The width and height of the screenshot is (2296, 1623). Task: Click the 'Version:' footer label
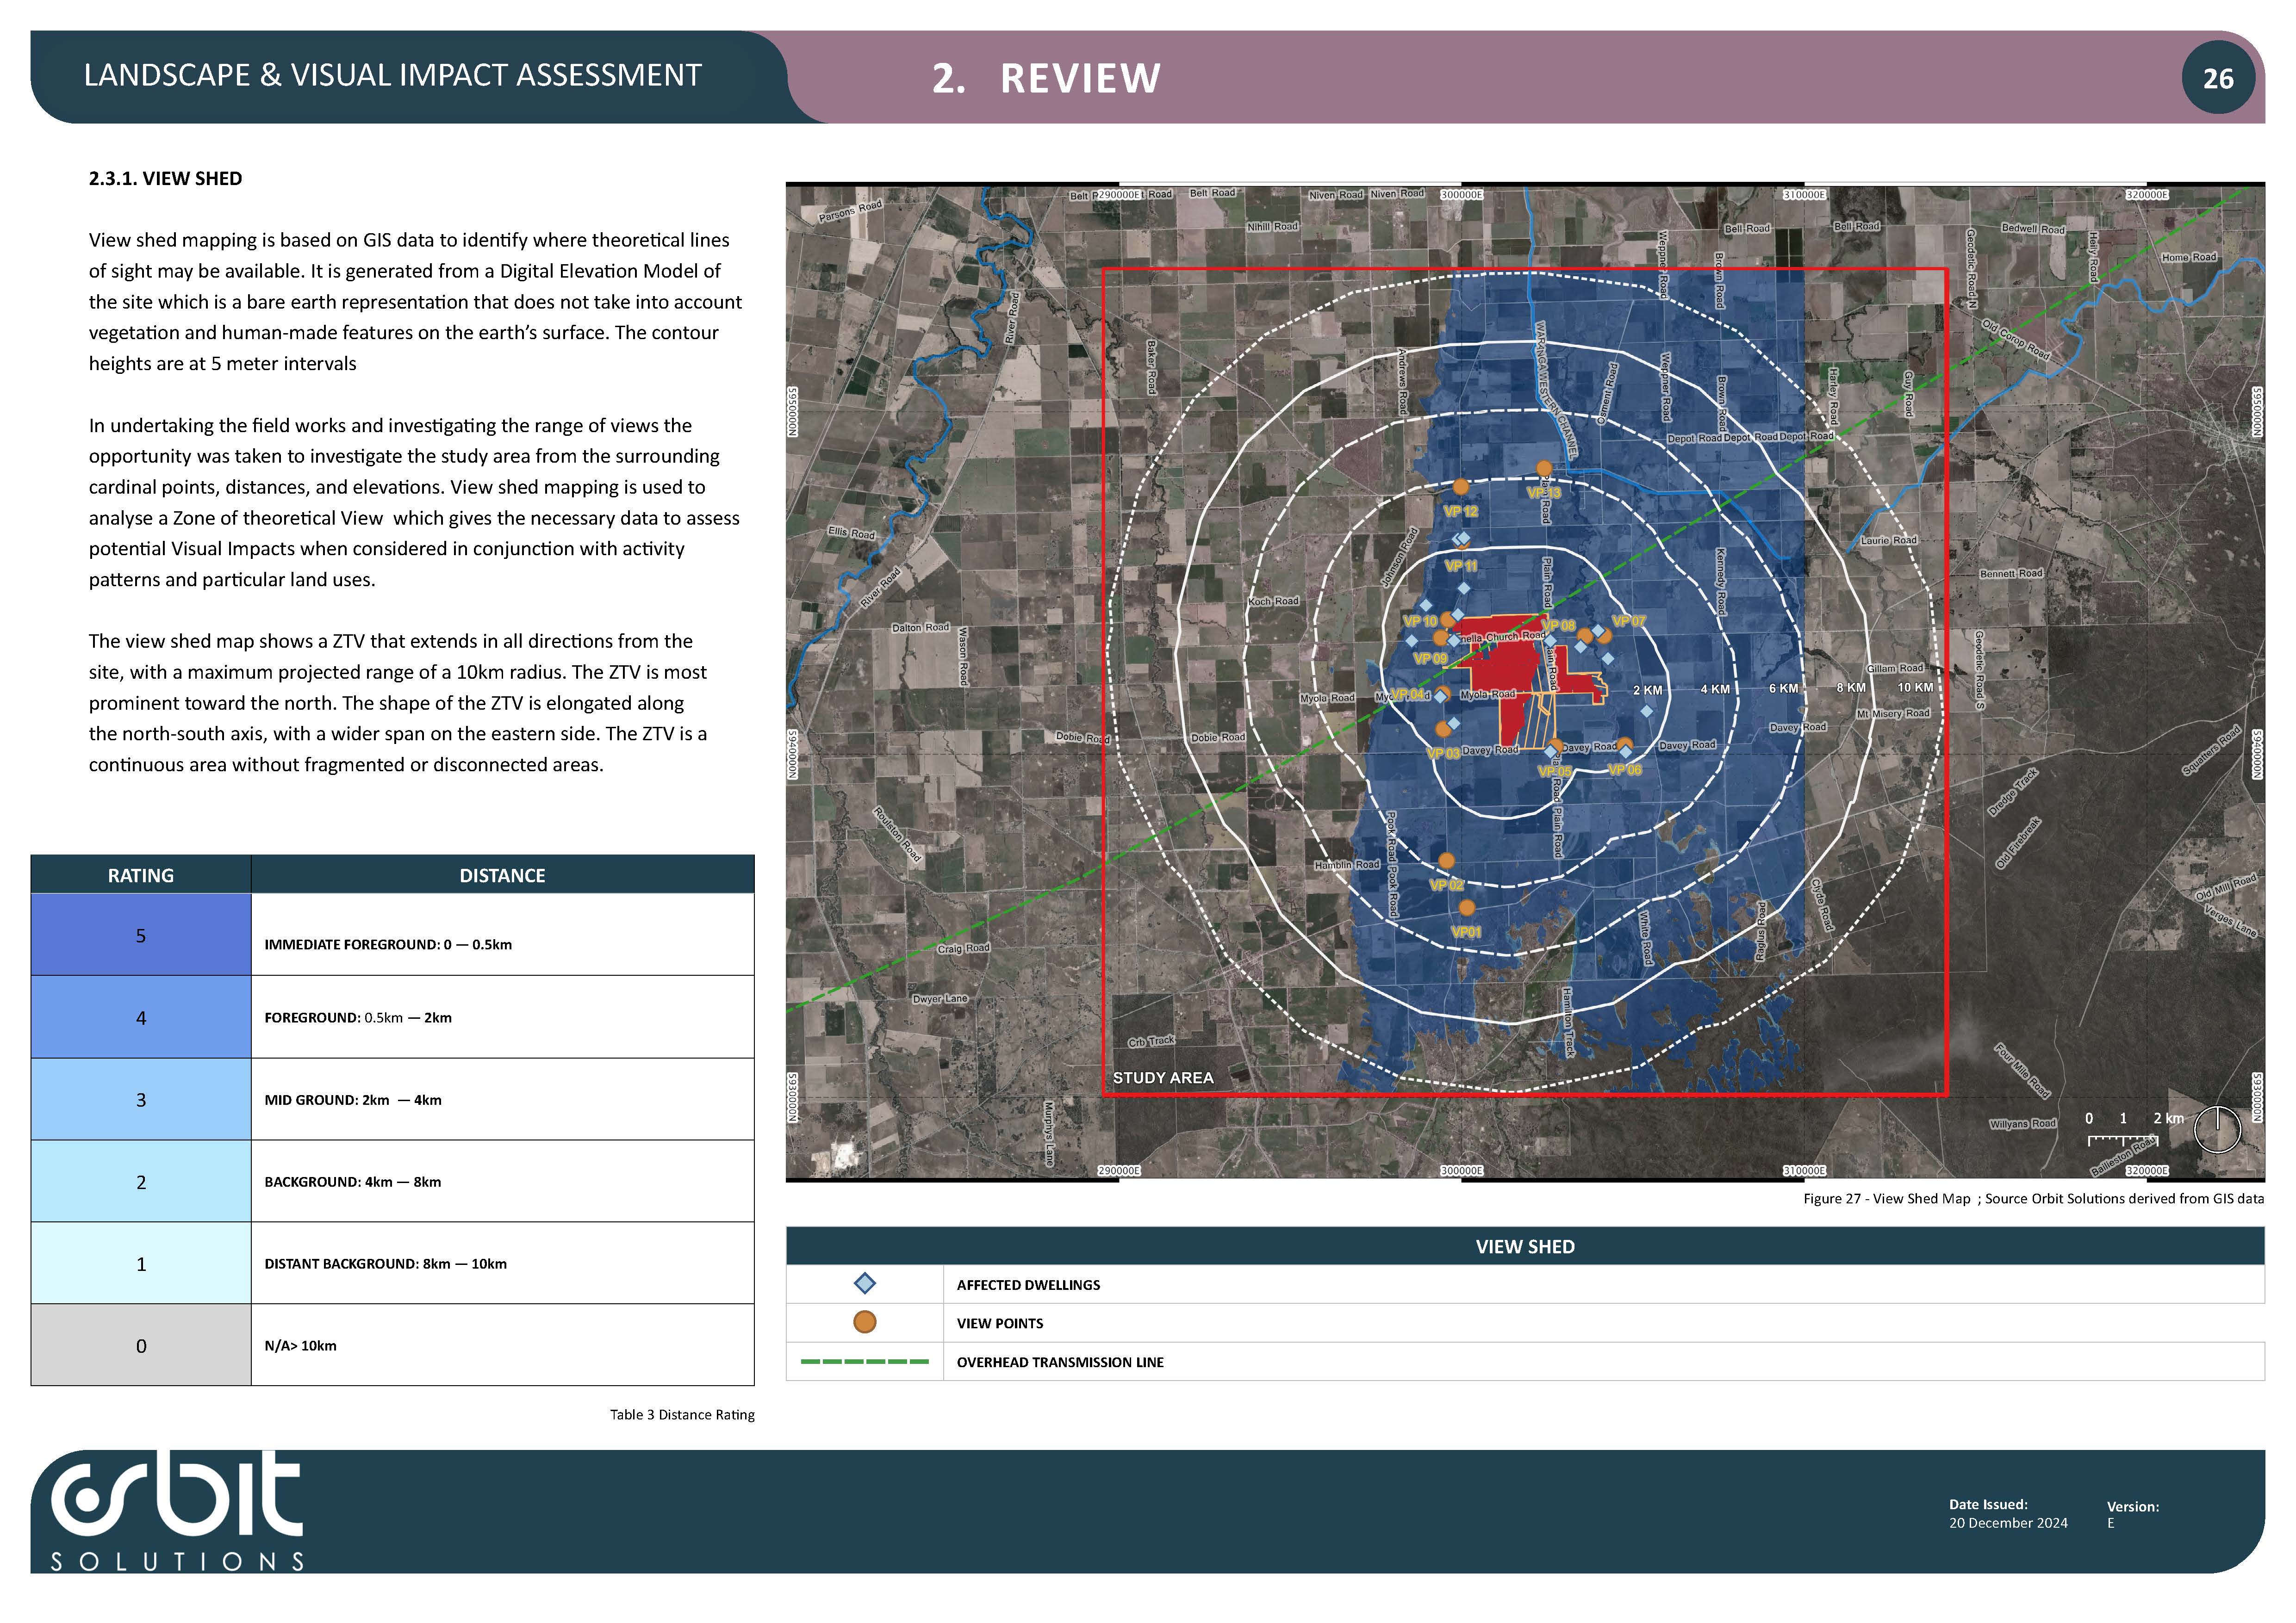(2133, 1507)
